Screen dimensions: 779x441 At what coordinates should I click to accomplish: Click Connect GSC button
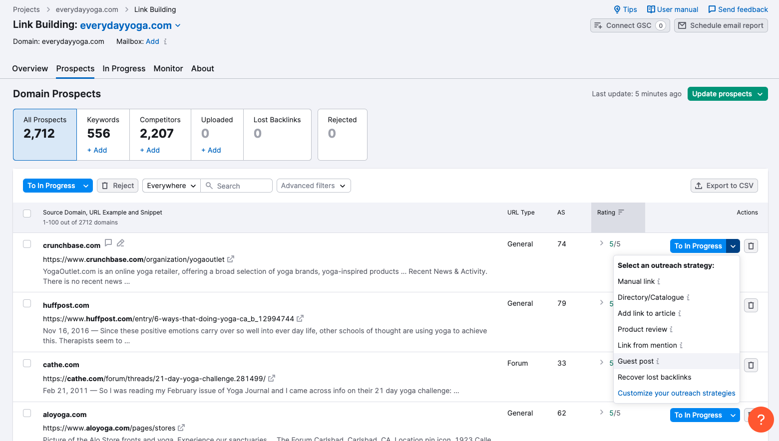point(630,25)
